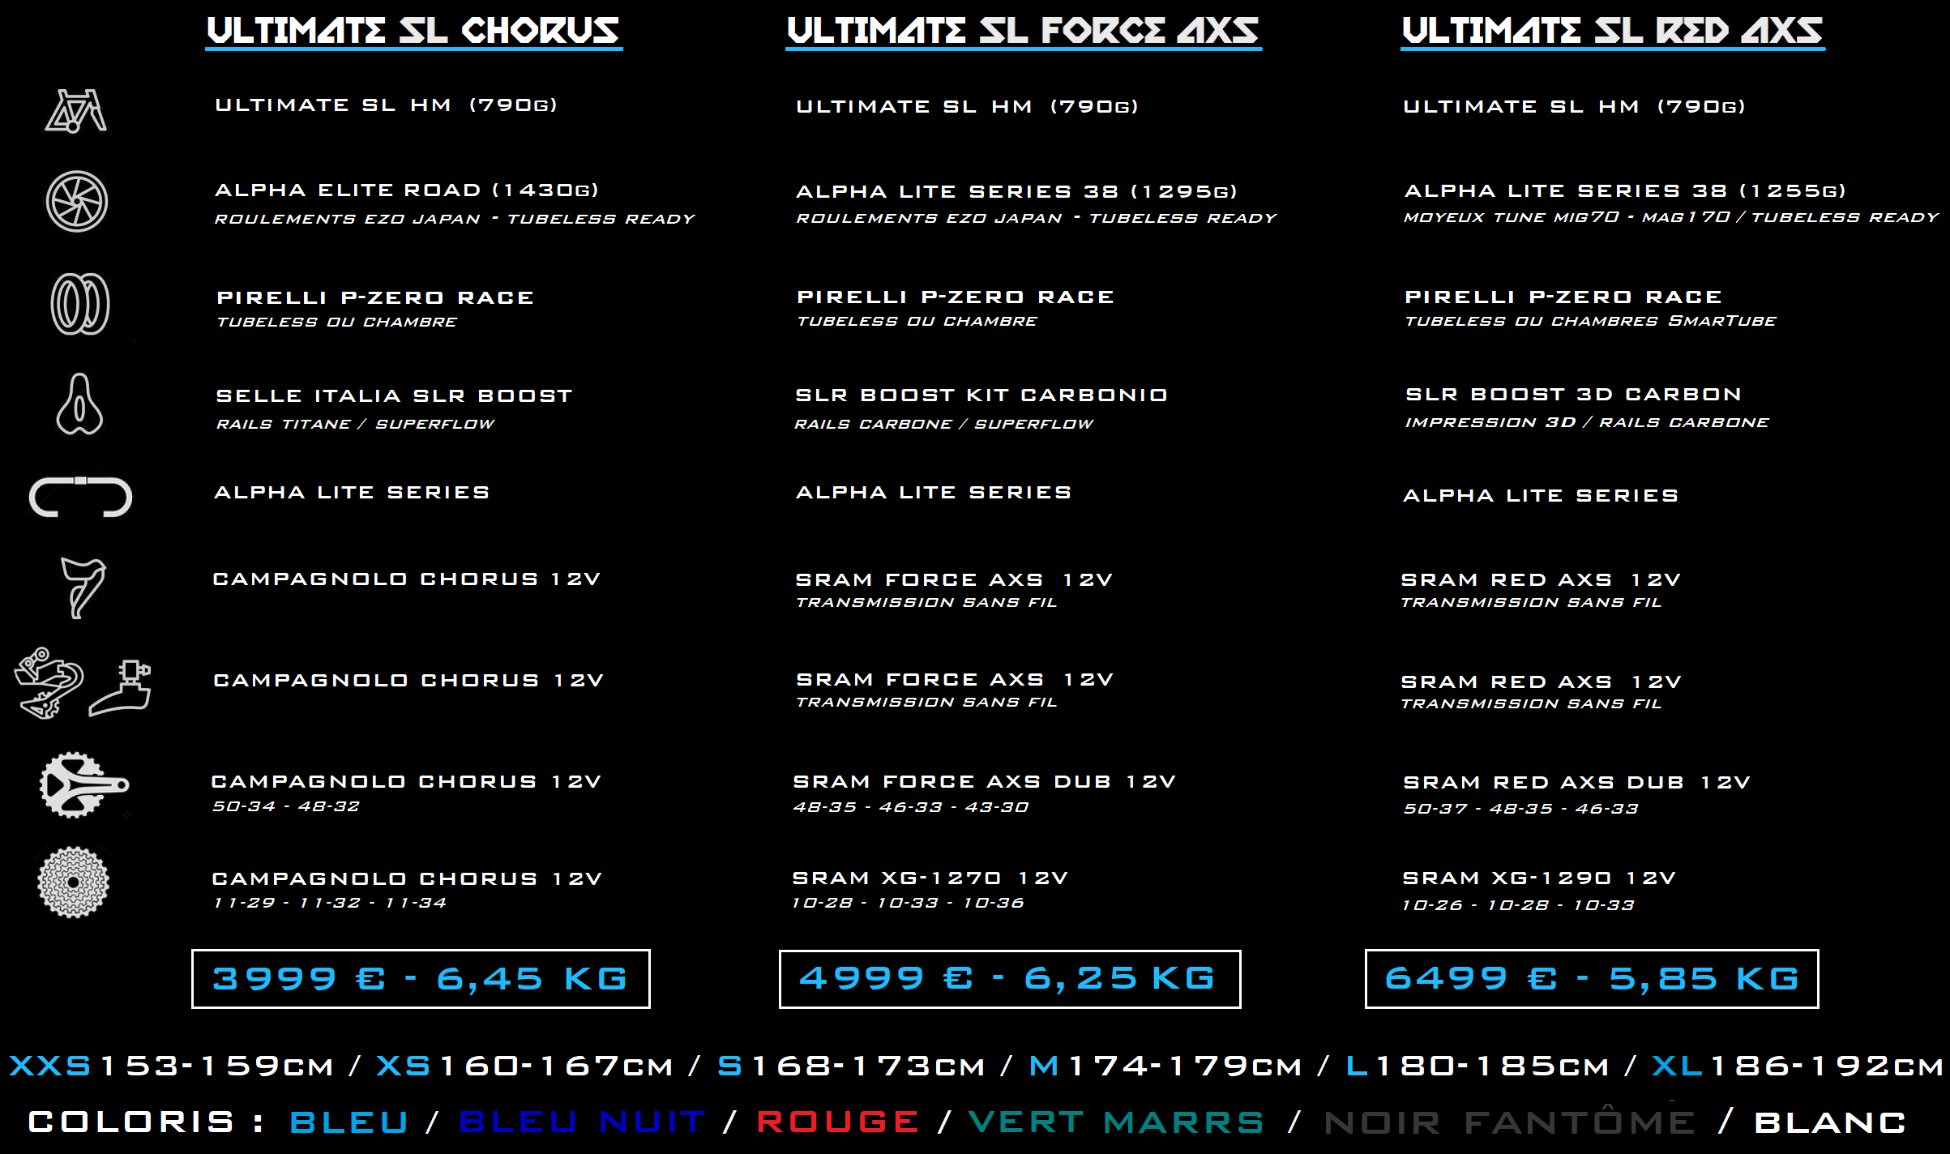Image resolution: width=1950 pixels, height=1154 pixels.
Task: Choose the Vert Marrs colour option
Action: click(x=1116, y=1122)
